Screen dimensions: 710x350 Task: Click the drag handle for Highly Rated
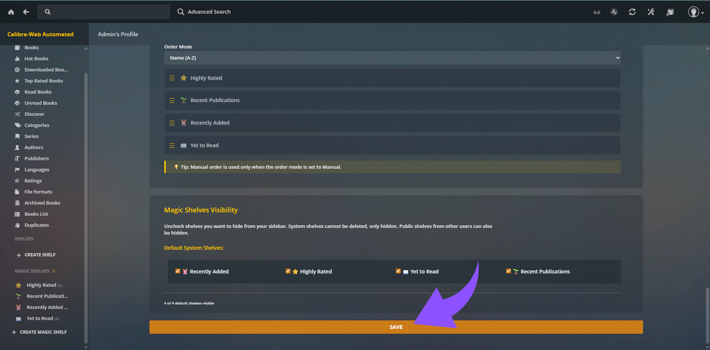[172, 78]
